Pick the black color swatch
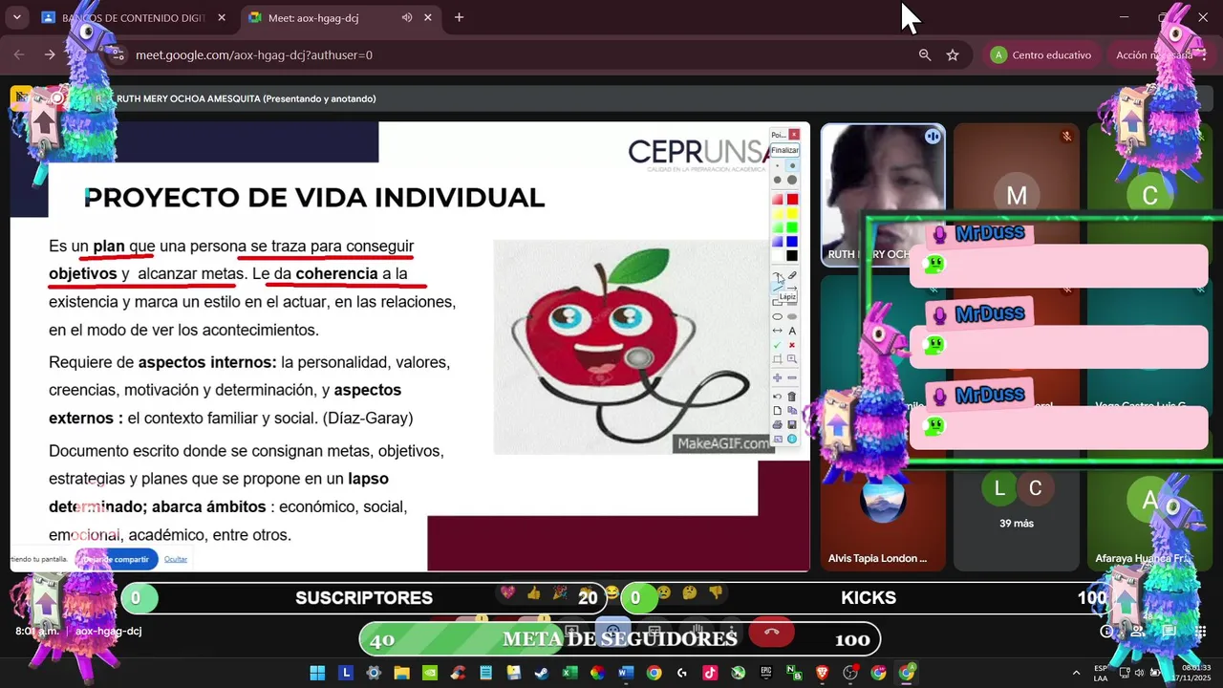1223x688 pixels. coord(792,256)
